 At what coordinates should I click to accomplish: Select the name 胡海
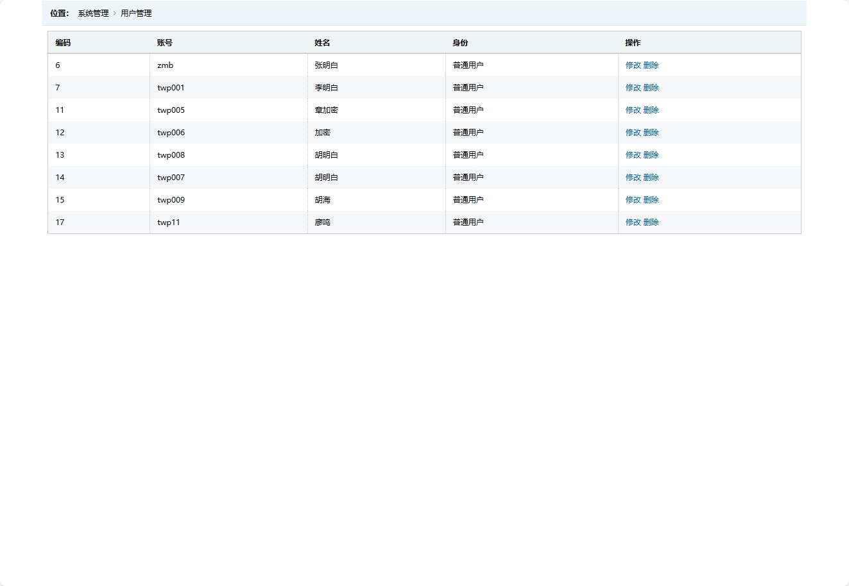point(322,200)
